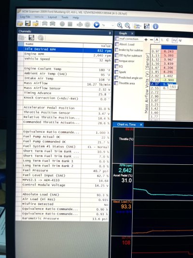Click the blue info icon in toolbar

point(155,26)
